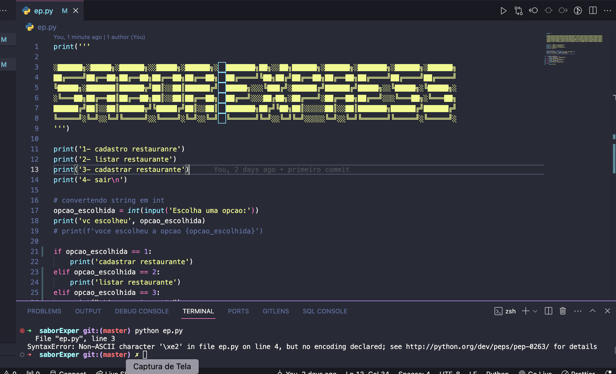The image size is (616, 374).
Task: Click the UTF-8 encoding status item
Action: point(450,372)
